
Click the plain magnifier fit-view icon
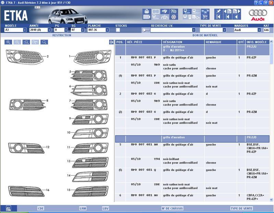coord(44,42)
